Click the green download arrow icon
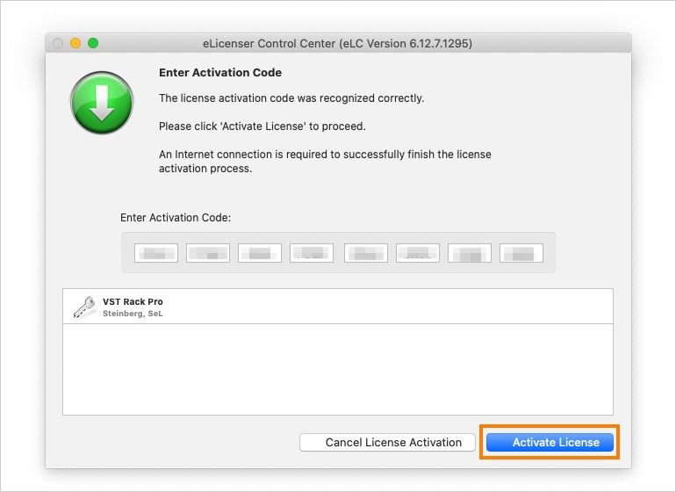The image size is (676, 492). tap(102, 103)
